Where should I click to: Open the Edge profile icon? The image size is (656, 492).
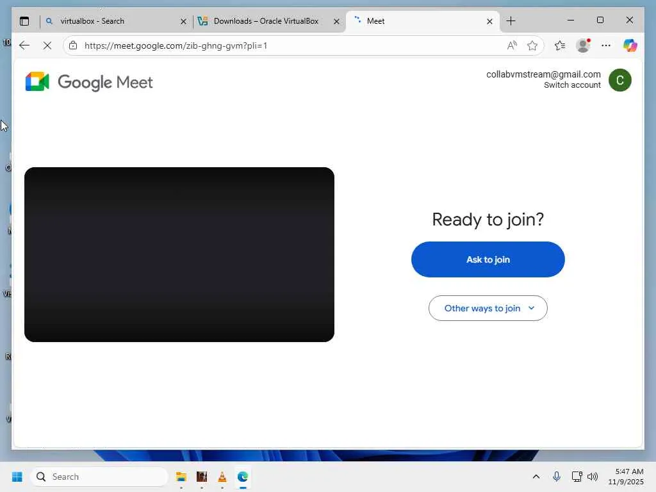point(583,45)
